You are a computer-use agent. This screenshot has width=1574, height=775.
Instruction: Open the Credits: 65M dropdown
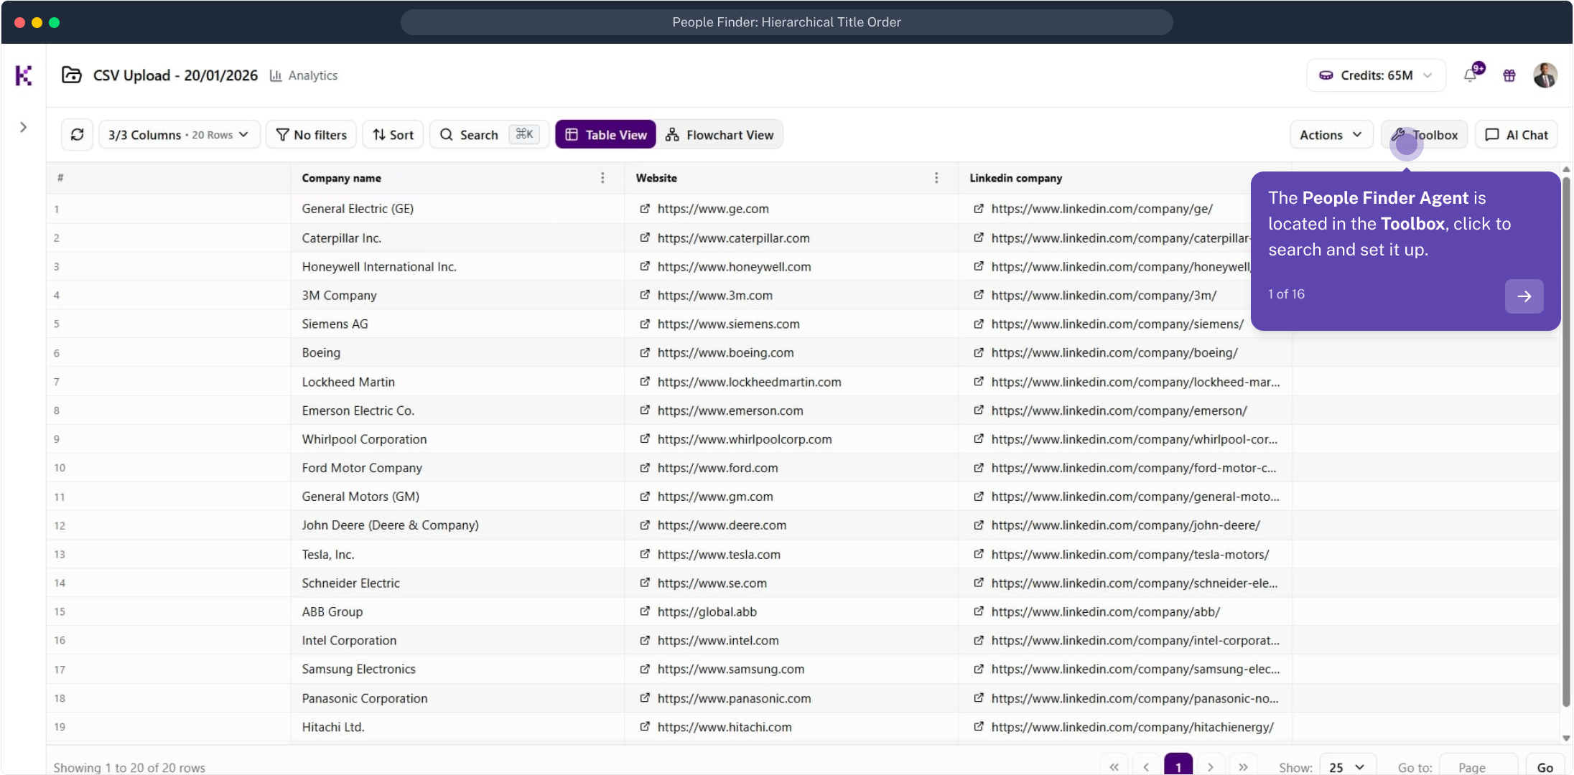[x=1377, y=75]
